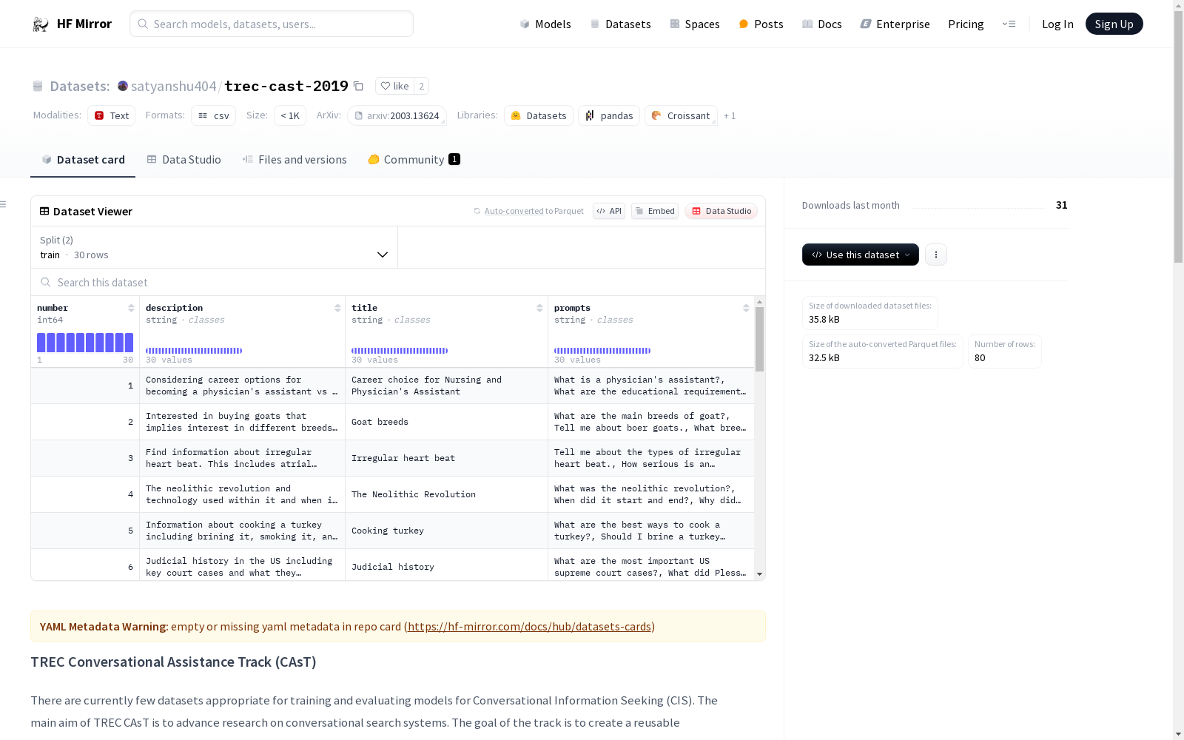Expand the Split train dropdown
This screenshot has width=1184, height=740.
(x=215, y=247)
